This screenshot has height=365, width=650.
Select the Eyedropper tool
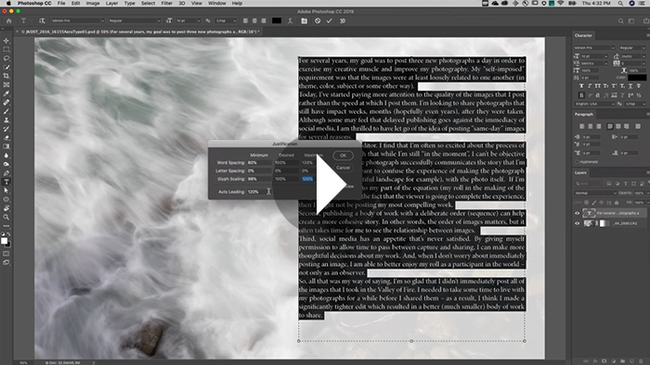[6, 94]
